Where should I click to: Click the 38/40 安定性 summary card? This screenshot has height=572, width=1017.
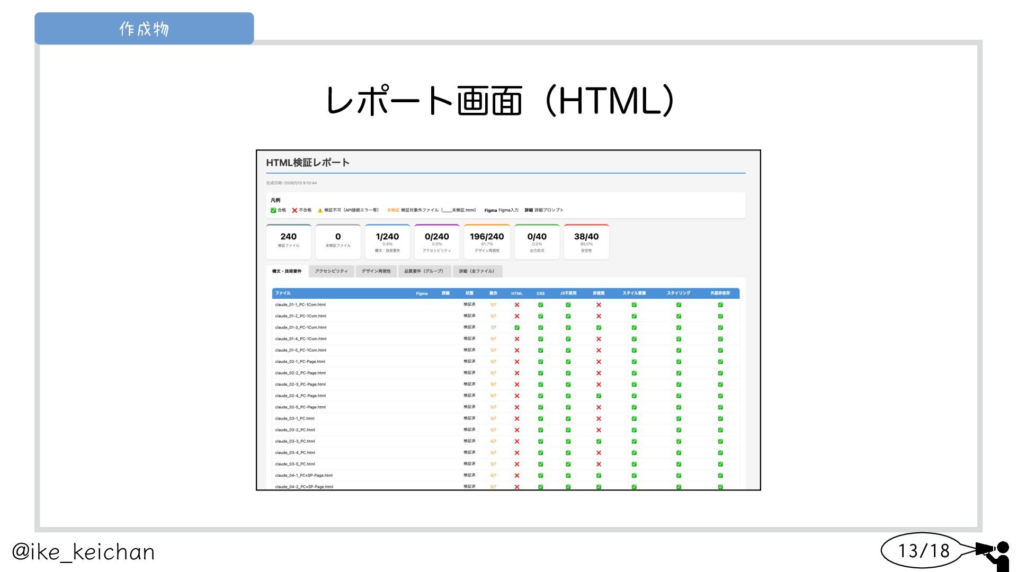[x=586, y=242]
